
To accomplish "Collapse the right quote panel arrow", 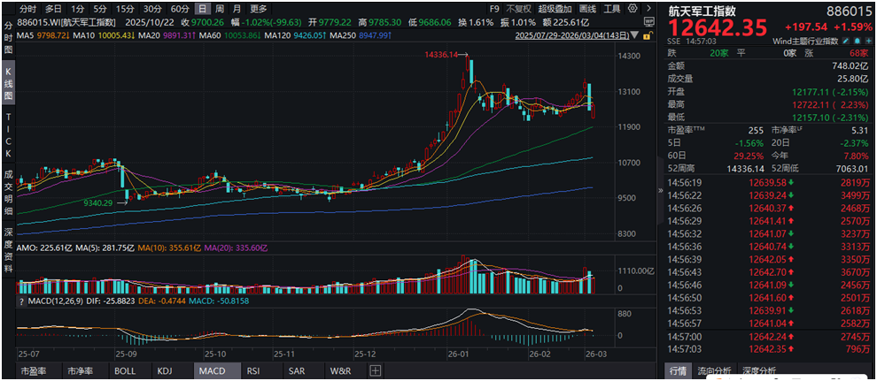I will tap(649, 8).
